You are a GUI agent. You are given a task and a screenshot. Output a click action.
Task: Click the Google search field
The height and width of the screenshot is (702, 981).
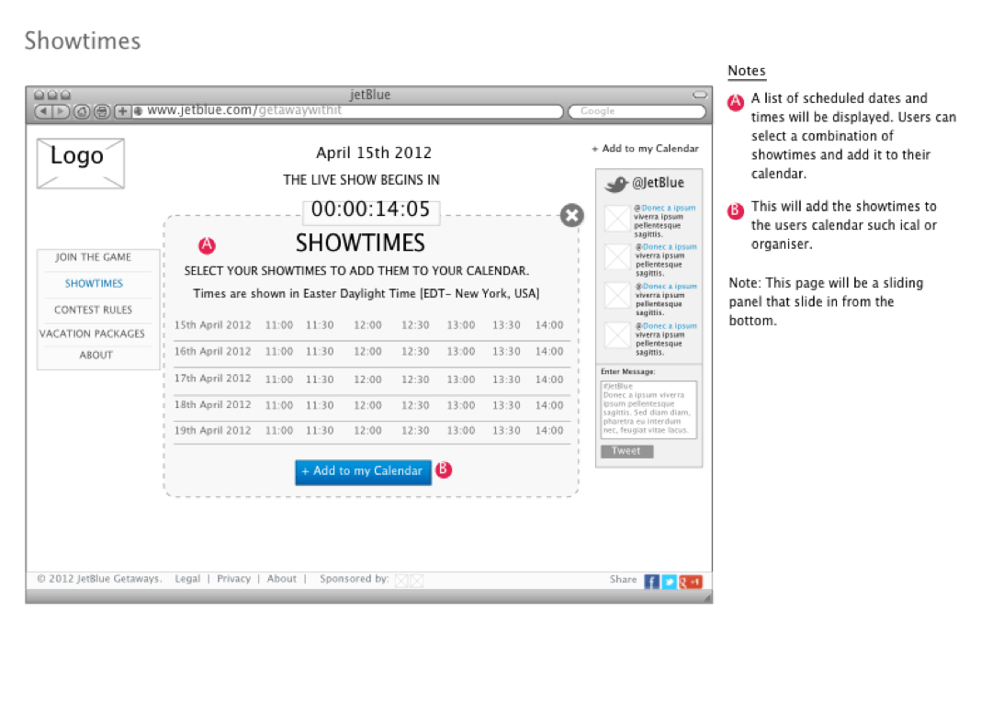click(637, 111)
